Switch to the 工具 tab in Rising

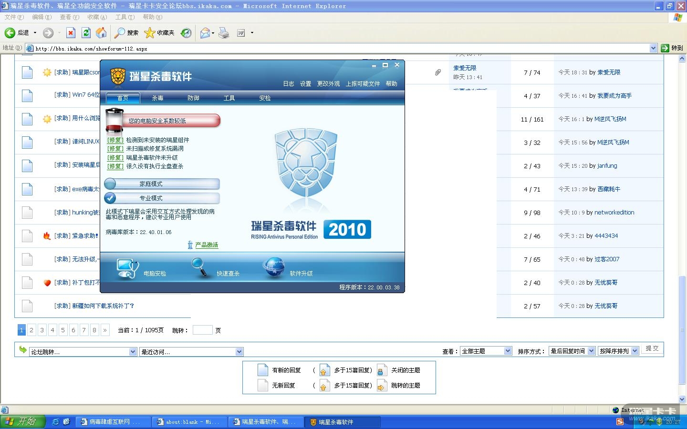pos(229,98)
